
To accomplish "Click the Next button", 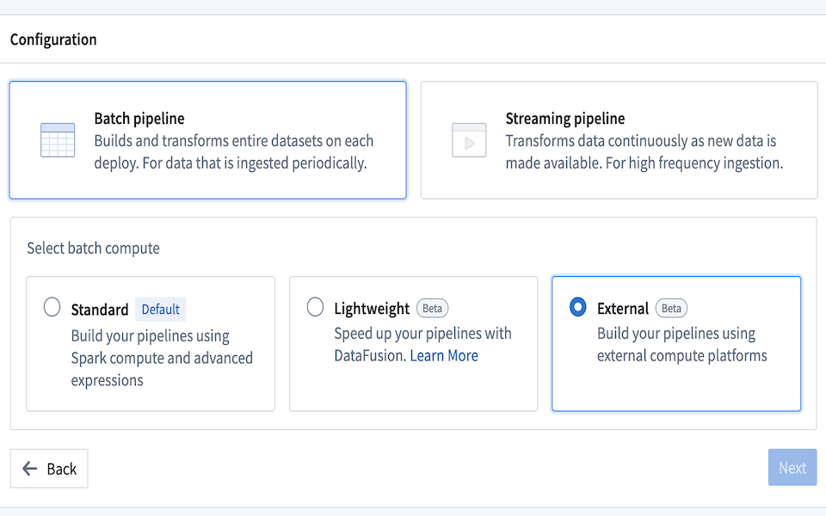I will pos(792,467).
